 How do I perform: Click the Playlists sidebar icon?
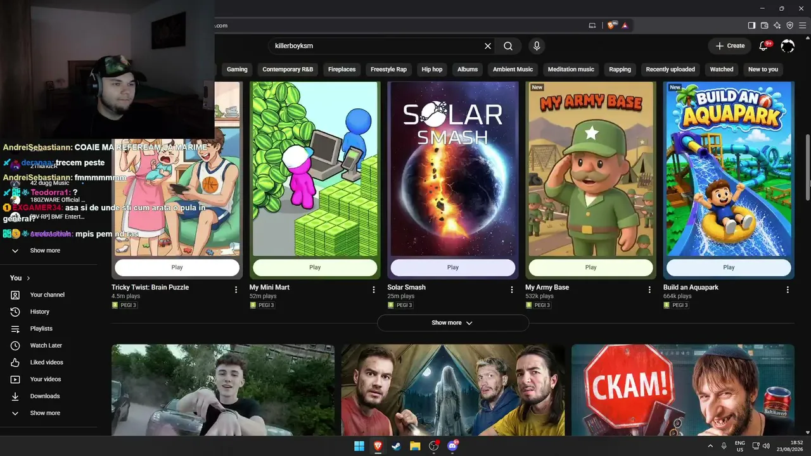pos(15,329)
